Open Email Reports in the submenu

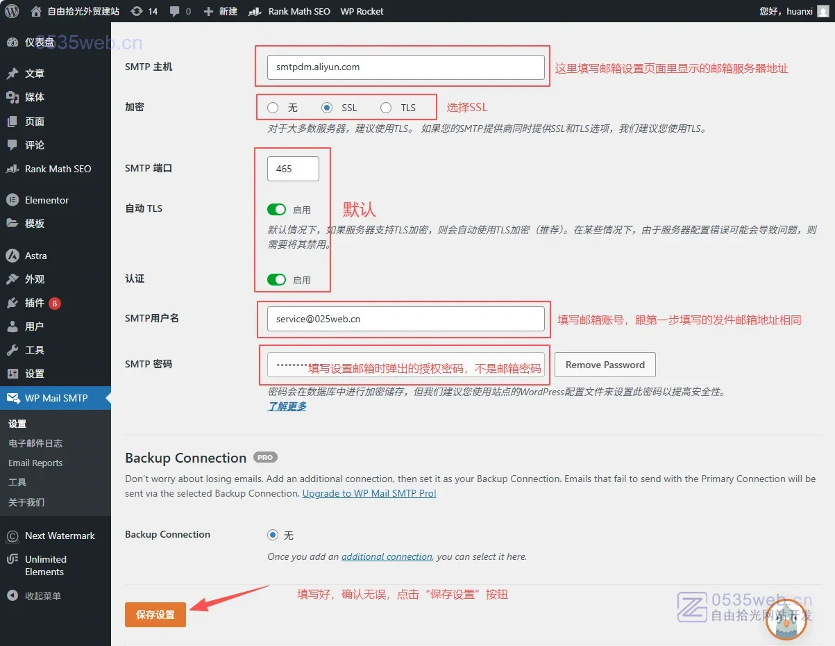35,463
